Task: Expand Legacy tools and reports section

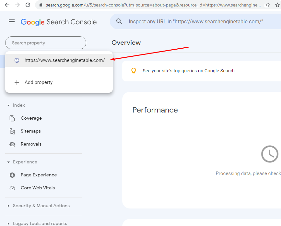Action: [8, 224]
